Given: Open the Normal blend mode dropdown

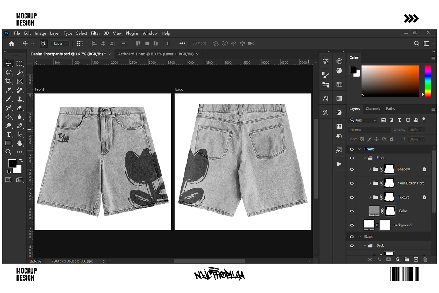Looking at the screenshot, I should [369, 130].
